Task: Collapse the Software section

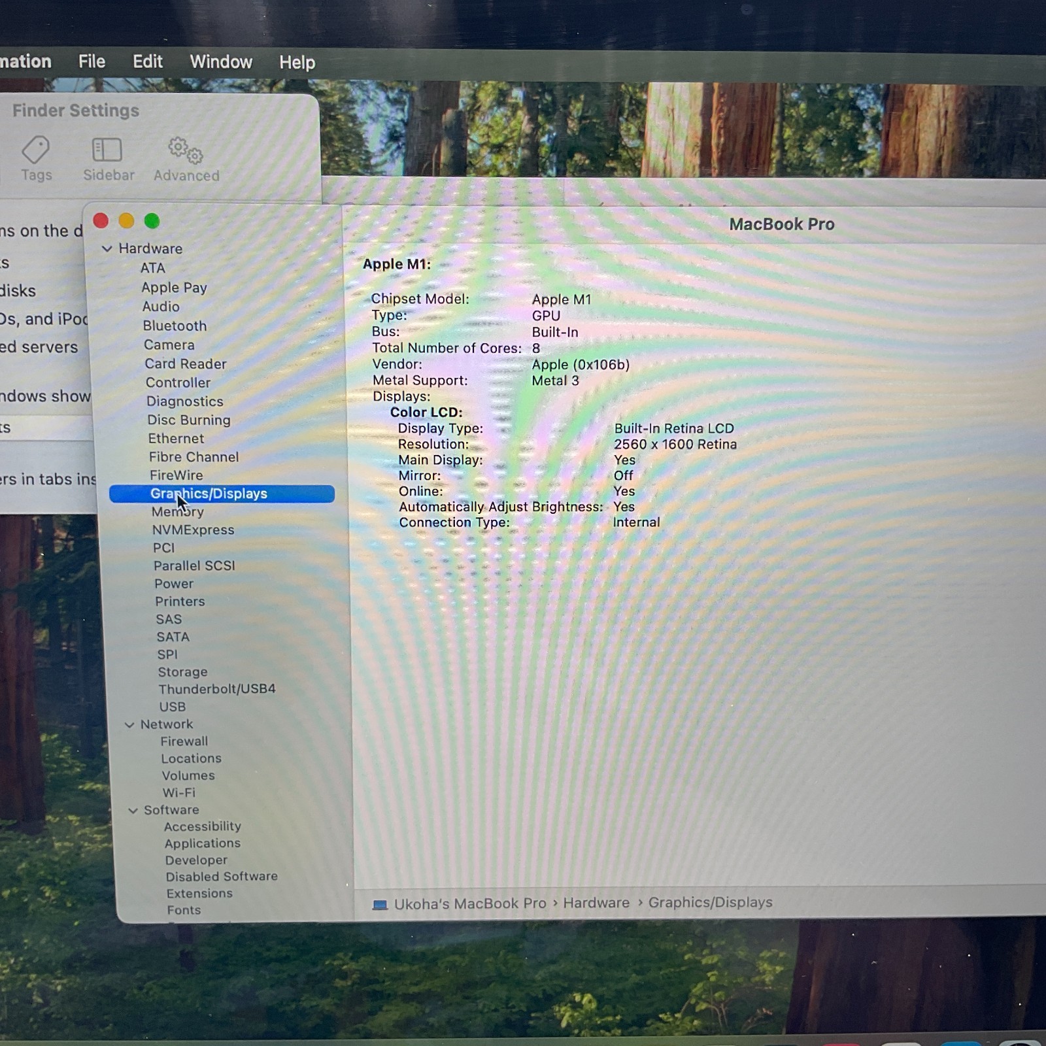Action: tap(133, 810)
